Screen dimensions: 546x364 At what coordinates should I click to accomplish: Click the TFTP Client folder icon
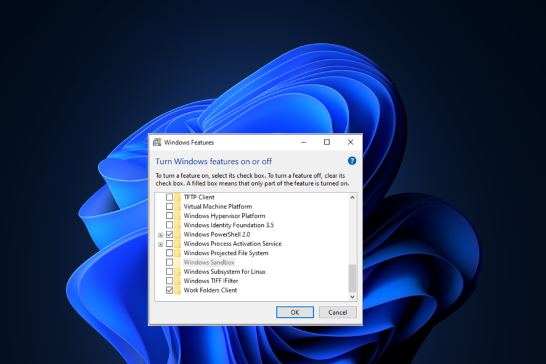tap(177, 197)
